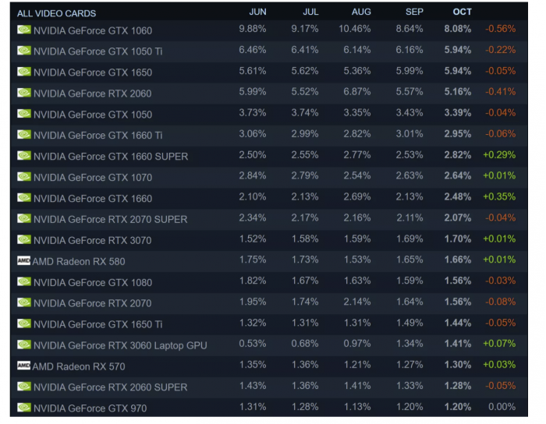Click the 8.08% October value for GTX 1060
The width and height of the screenshot is (546, 424).
click(457, 30)
